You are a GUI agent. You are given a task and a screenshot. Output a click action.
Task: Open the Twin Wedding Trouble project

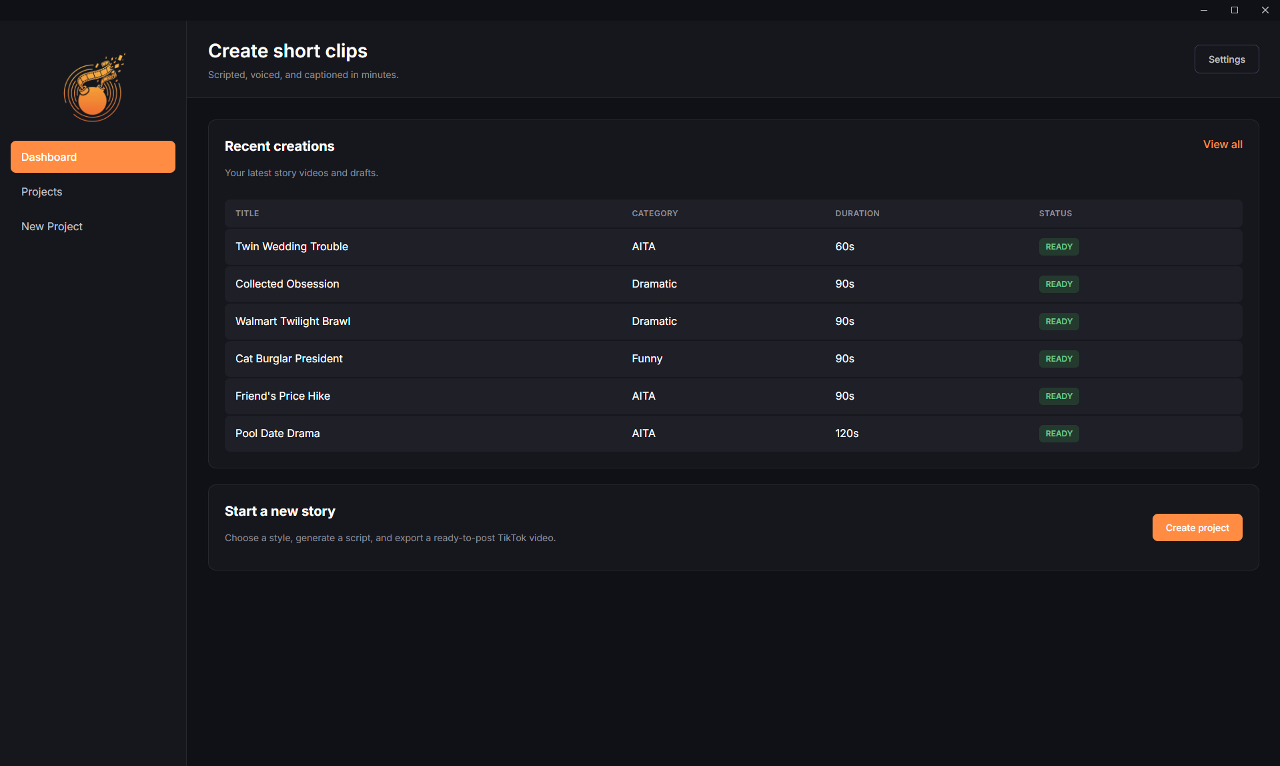[x=291, y=246]
